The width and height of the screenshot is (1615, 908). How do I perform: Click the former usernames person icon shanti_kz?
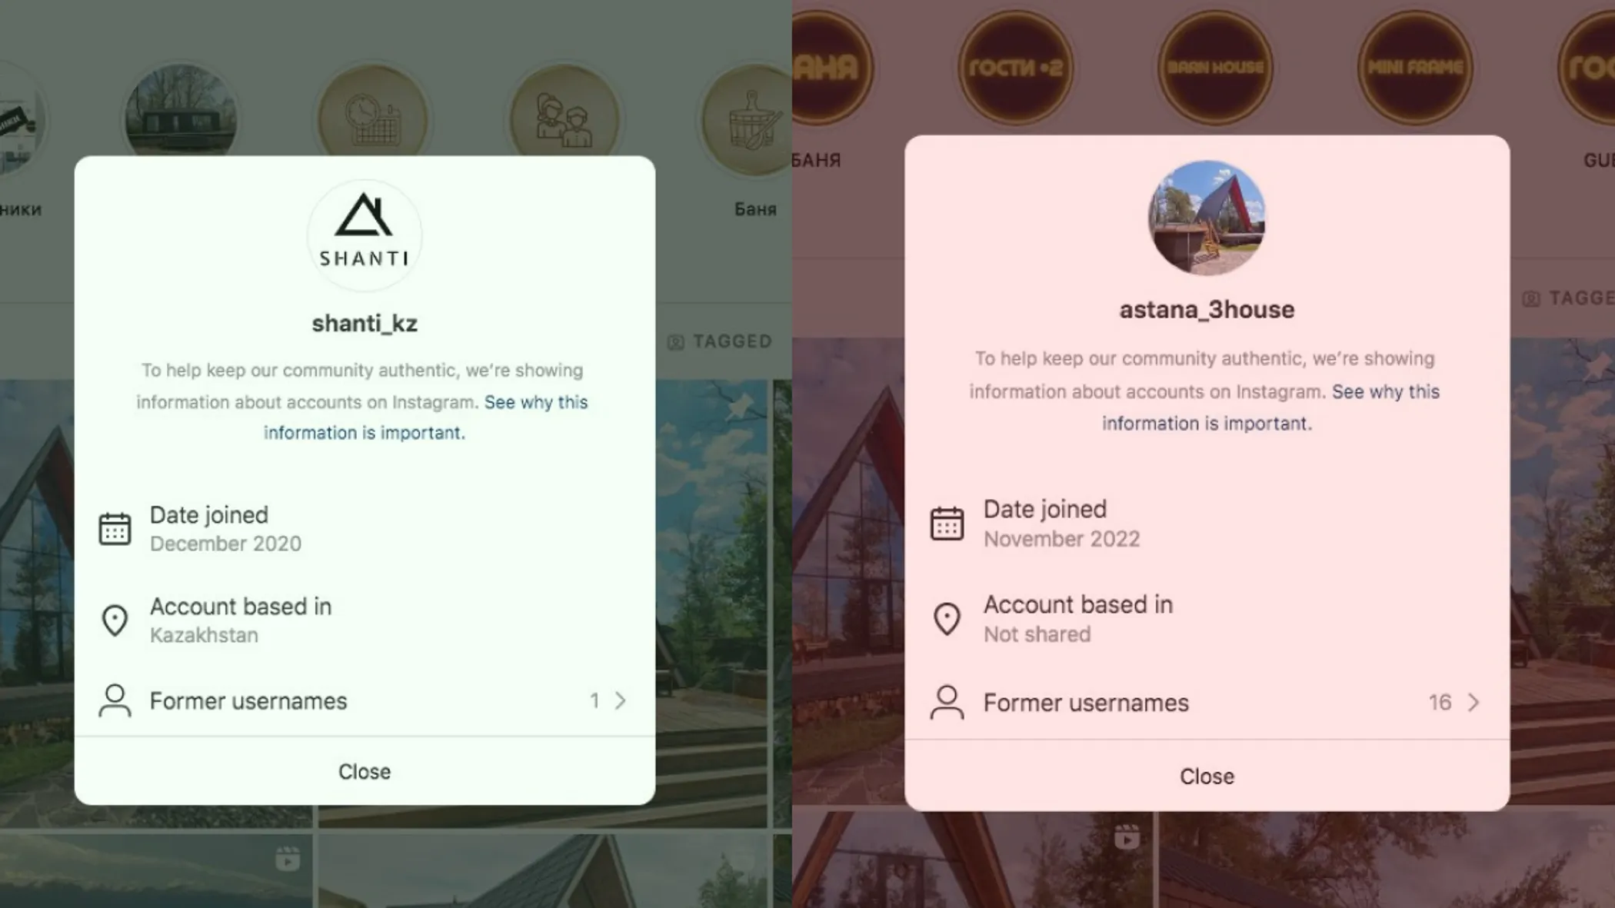click(x=115, y=700)
